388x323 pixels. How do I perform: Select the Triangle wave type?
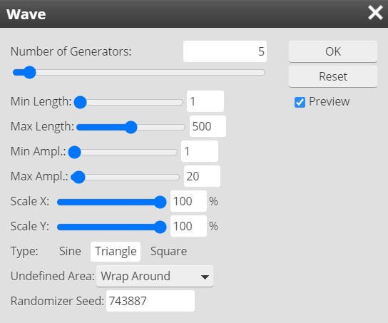click(x=116, y=252)
